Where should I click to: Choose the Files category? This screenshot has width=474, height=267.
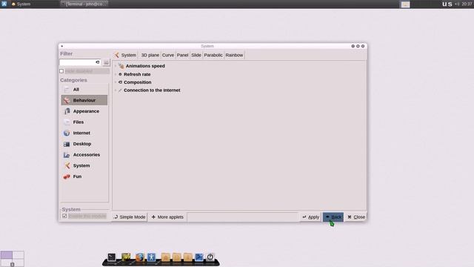click(x=84, y=122)
